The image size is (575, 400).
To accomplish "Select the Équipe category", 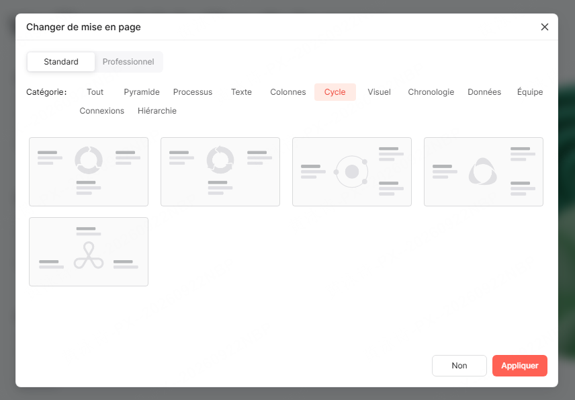I will point(530,91).
